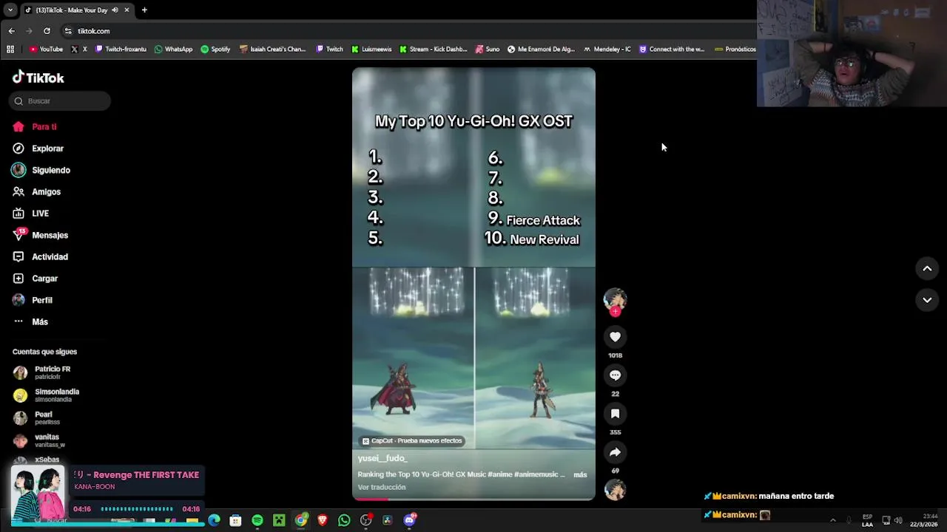Screen dimensions: 947x532
Task: Open the Spotify bookmark
Action: (x=215, y=50)
